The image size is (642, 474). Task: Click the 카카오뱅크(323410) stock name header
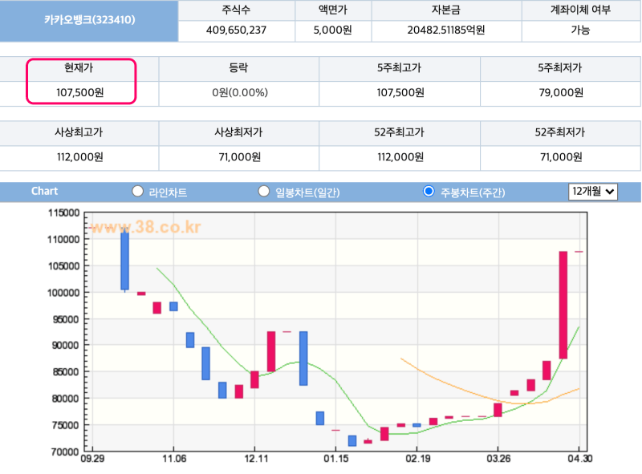(x=89, y=19)
